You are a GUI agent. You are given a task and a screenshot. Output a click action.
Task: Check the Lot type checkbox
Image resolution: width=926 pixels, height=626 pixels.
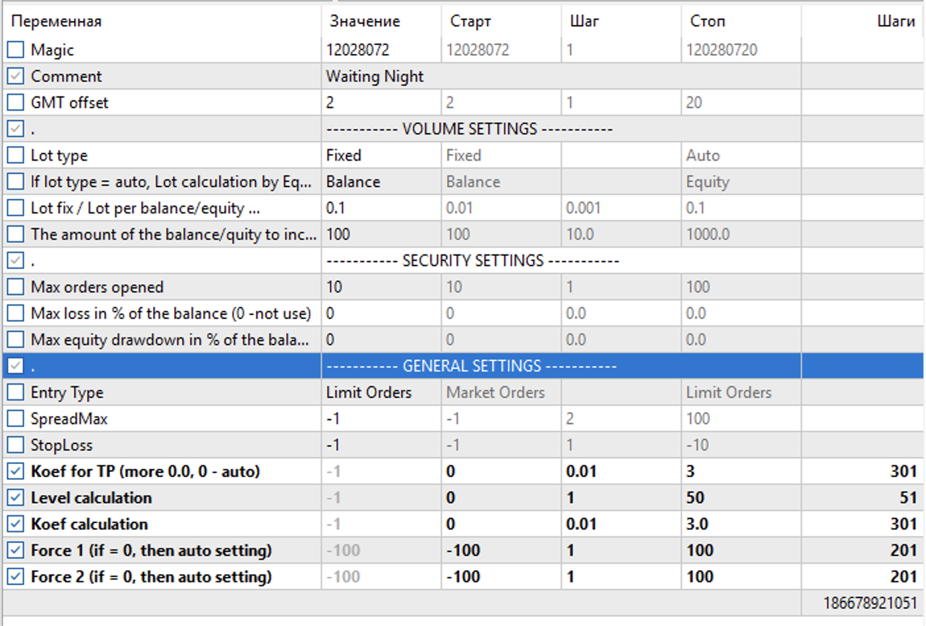(16, 155)
